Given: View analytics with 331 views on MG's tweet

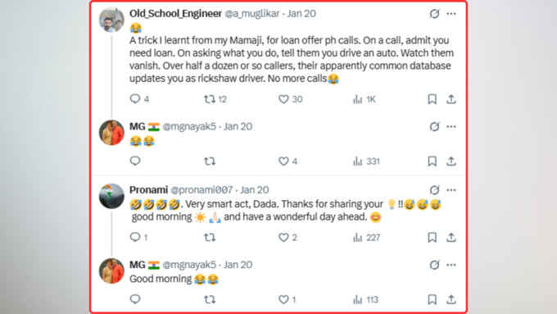Looking at the screenshot, I should click(366, 162).
